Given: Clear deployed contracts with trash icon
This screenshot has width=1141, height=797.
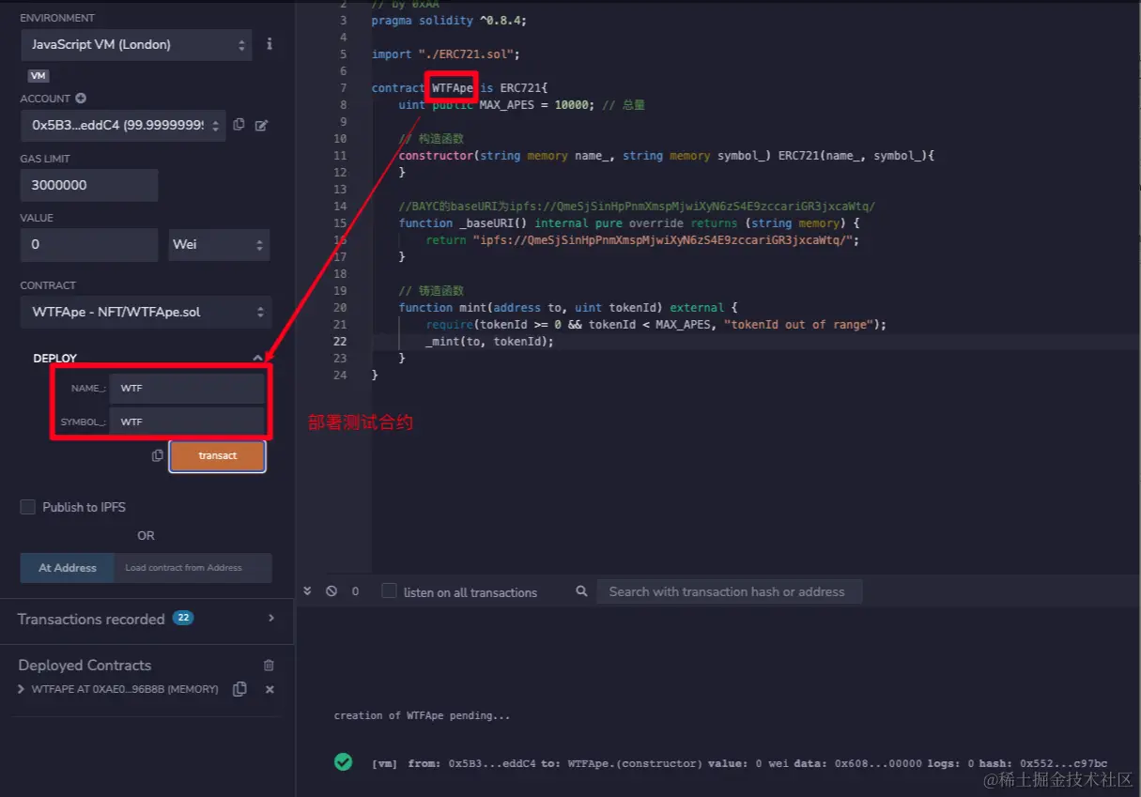Looking at the screenshot, I should tap(269, 666).
